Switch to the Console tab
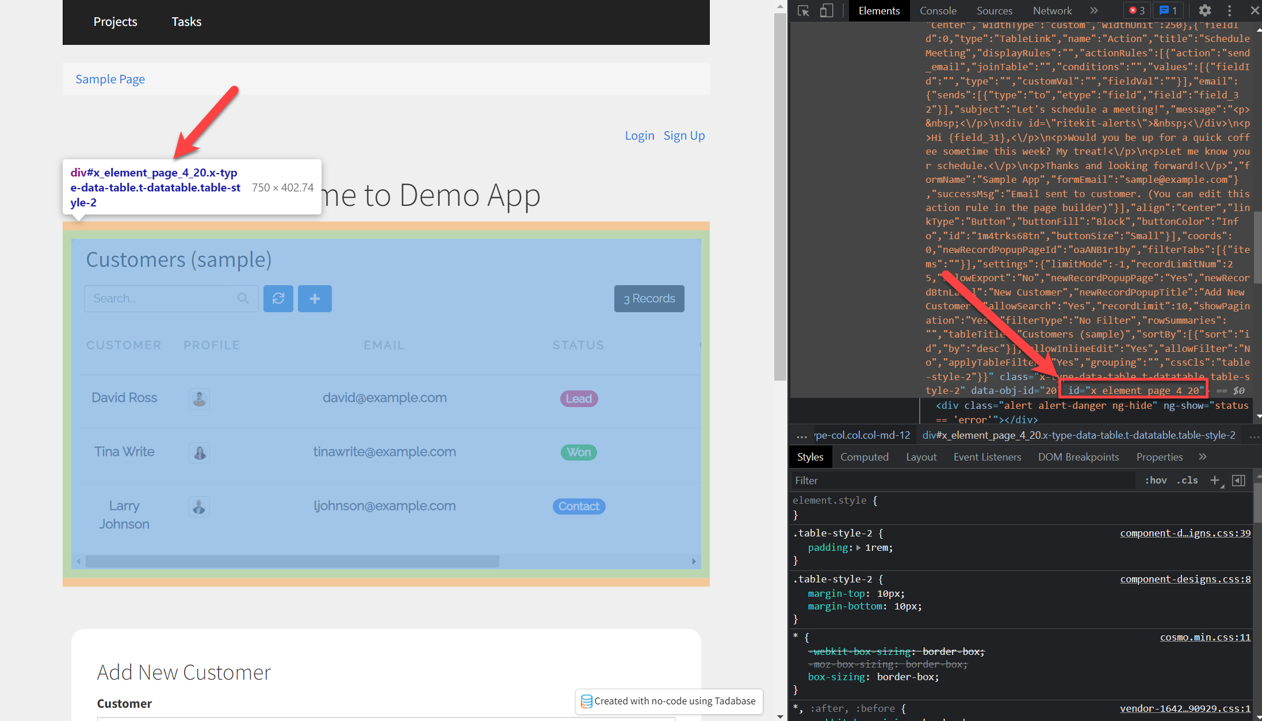 938,10
